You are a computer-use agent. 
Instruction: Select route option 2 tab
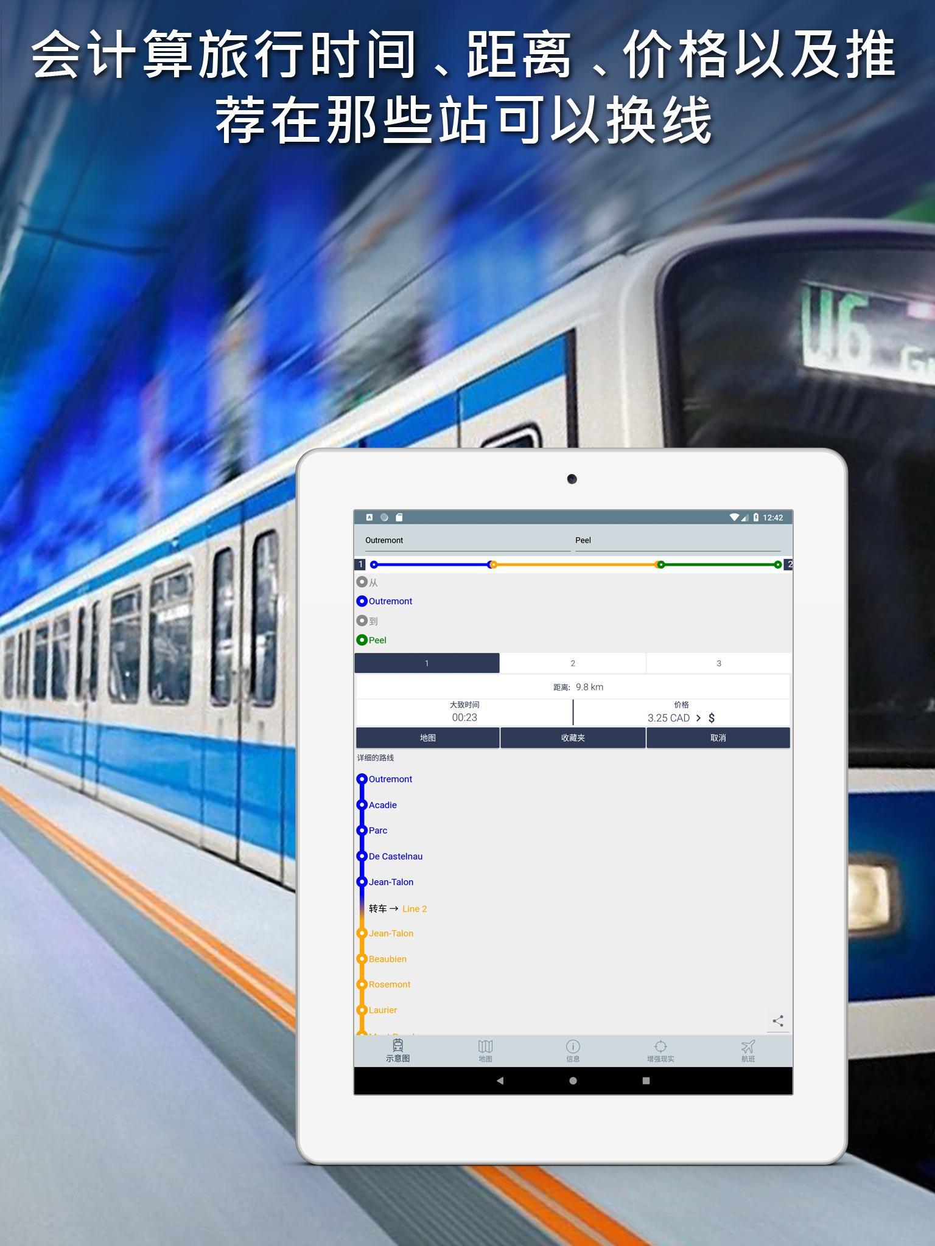pyautogui.click(x=573, y=663)
